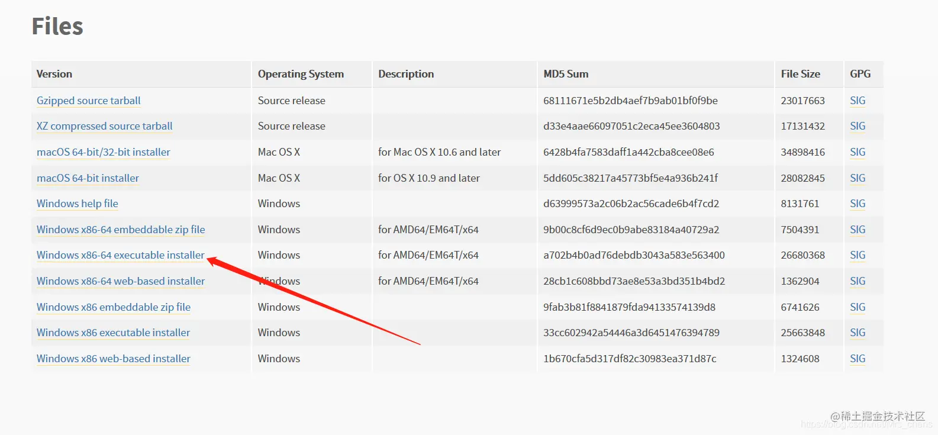Open SIG for x86 embeddable zip file
938x435 pixels.
point(858,307)
